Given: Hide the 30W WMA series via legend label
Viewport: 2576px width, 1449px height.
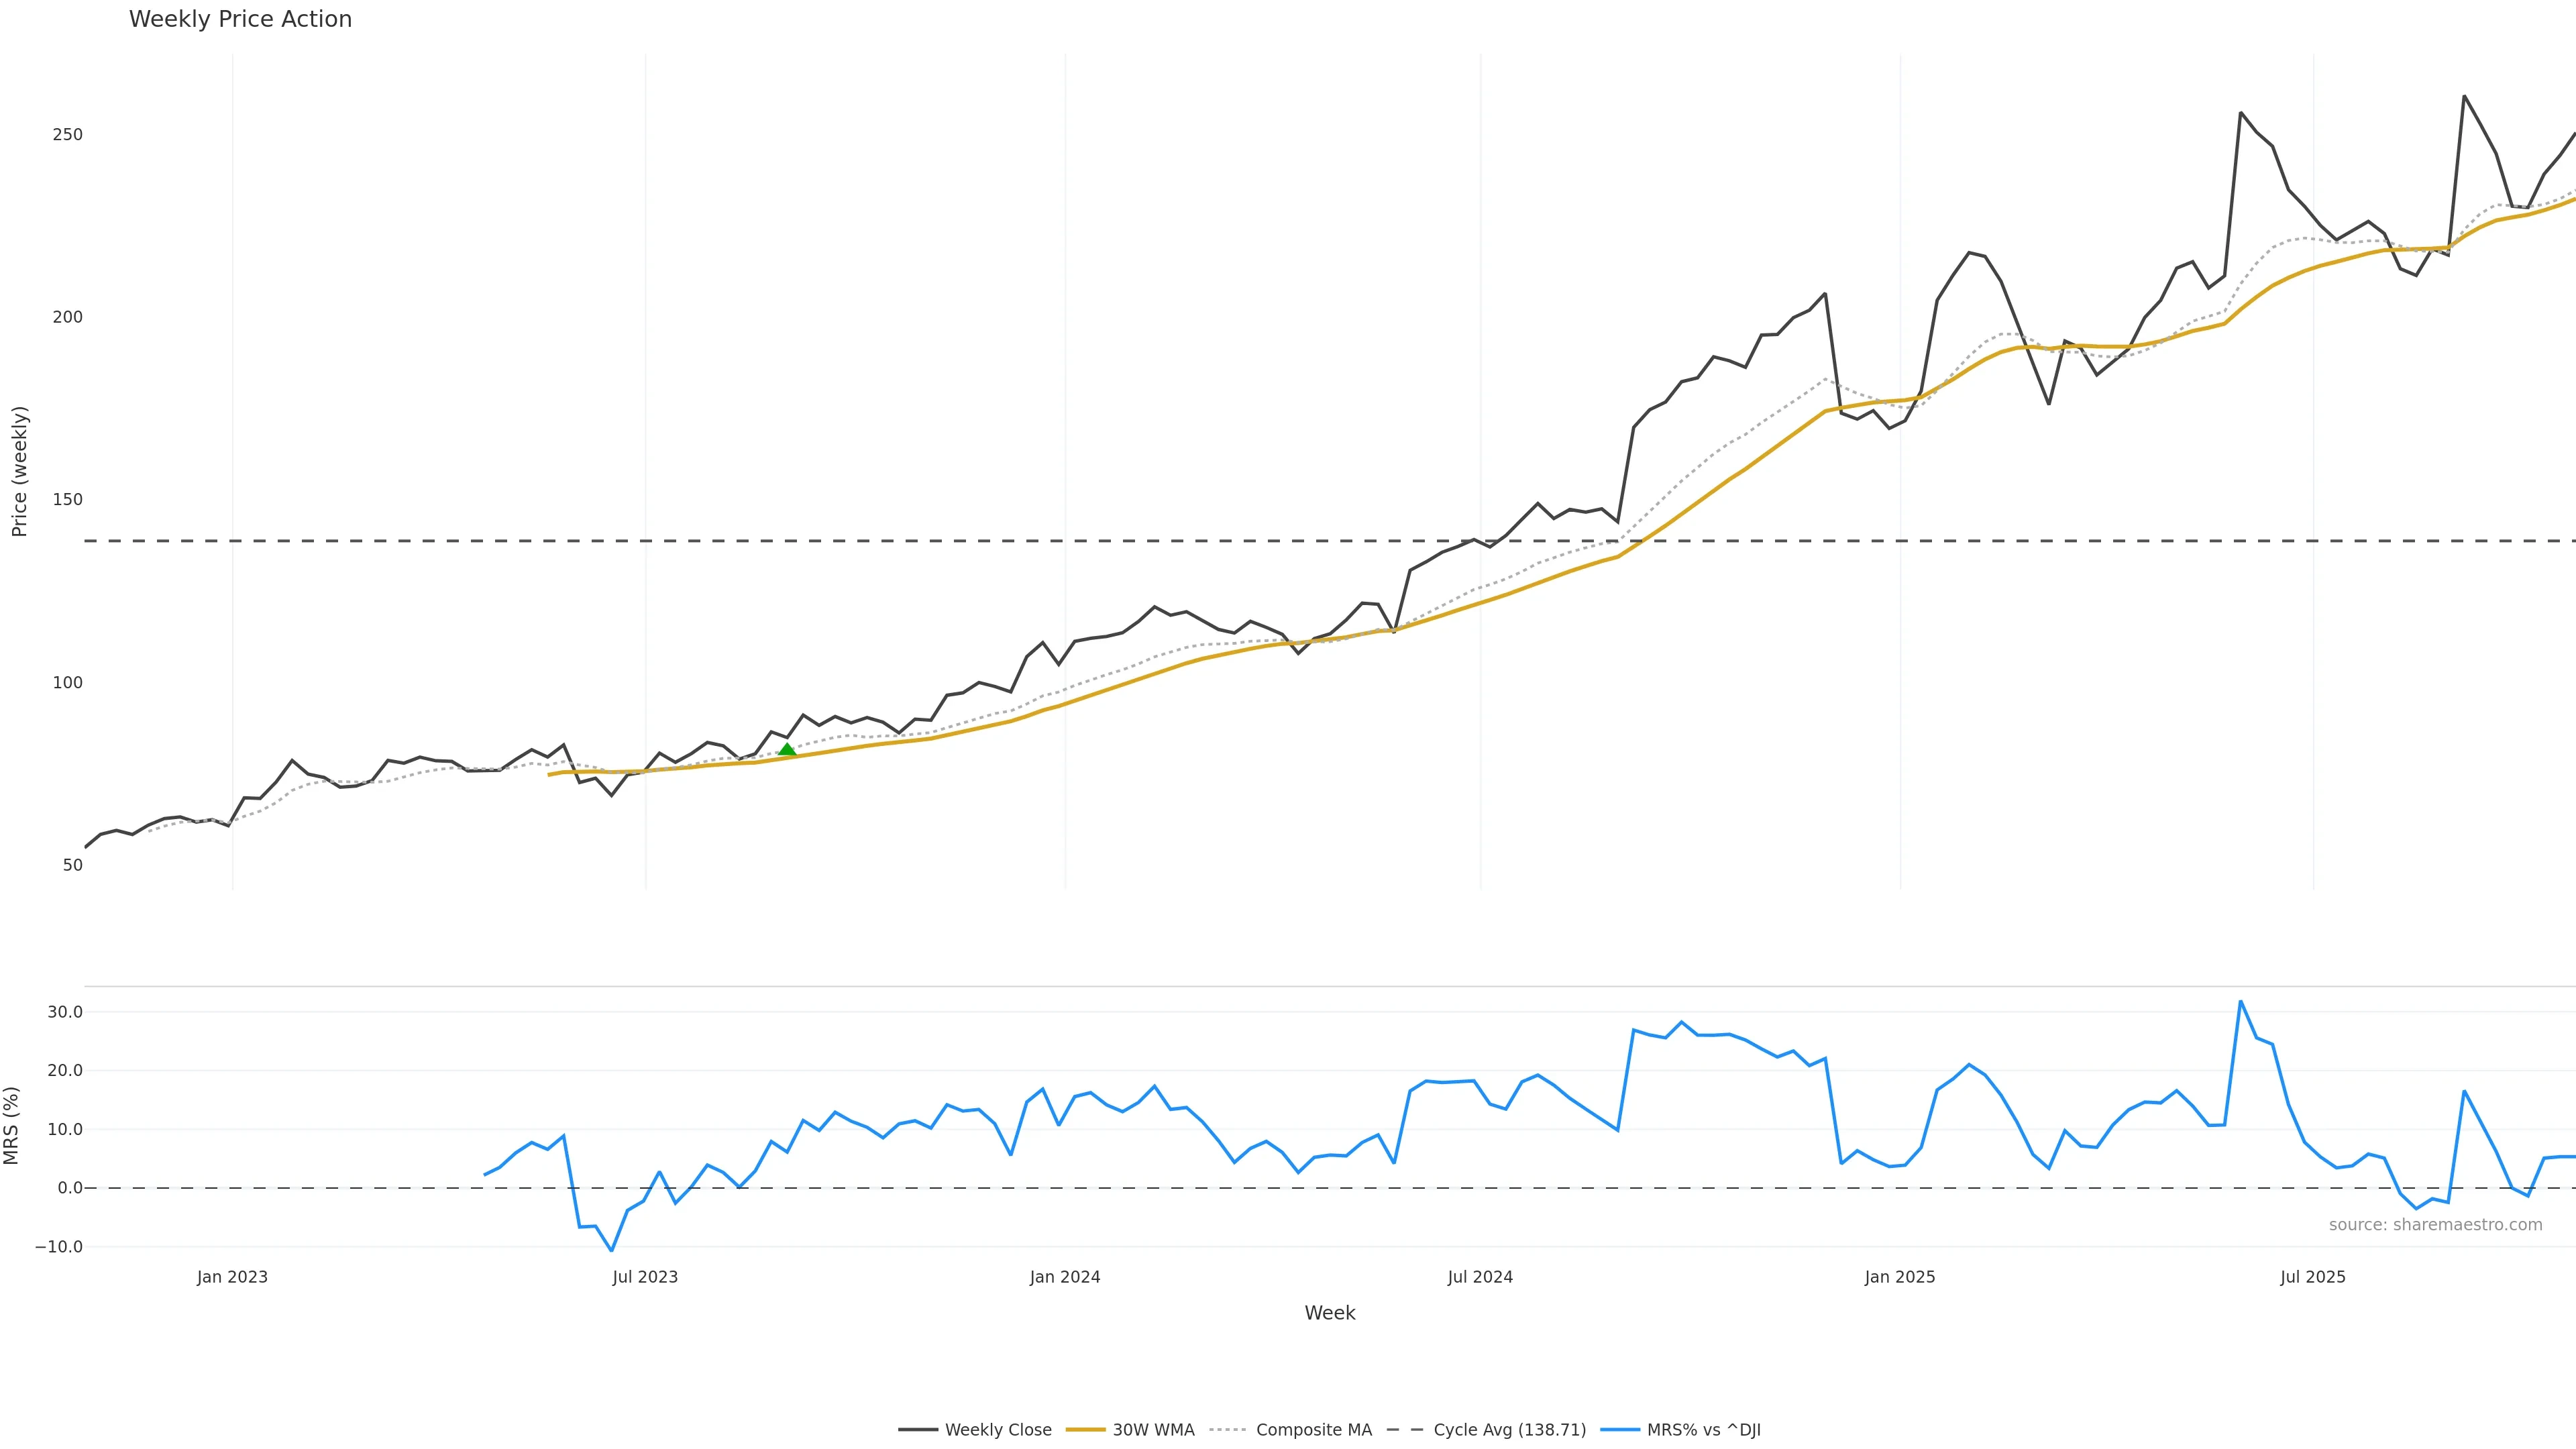Looking at the screenshot, I should tap(1153, 1430).
